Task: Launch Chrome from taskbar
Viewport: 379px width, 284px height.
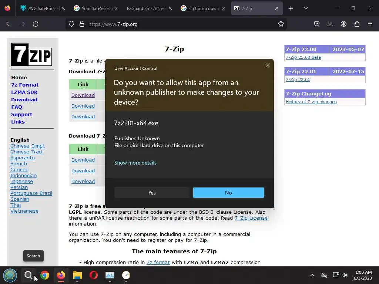Action: tap(45, 275)
